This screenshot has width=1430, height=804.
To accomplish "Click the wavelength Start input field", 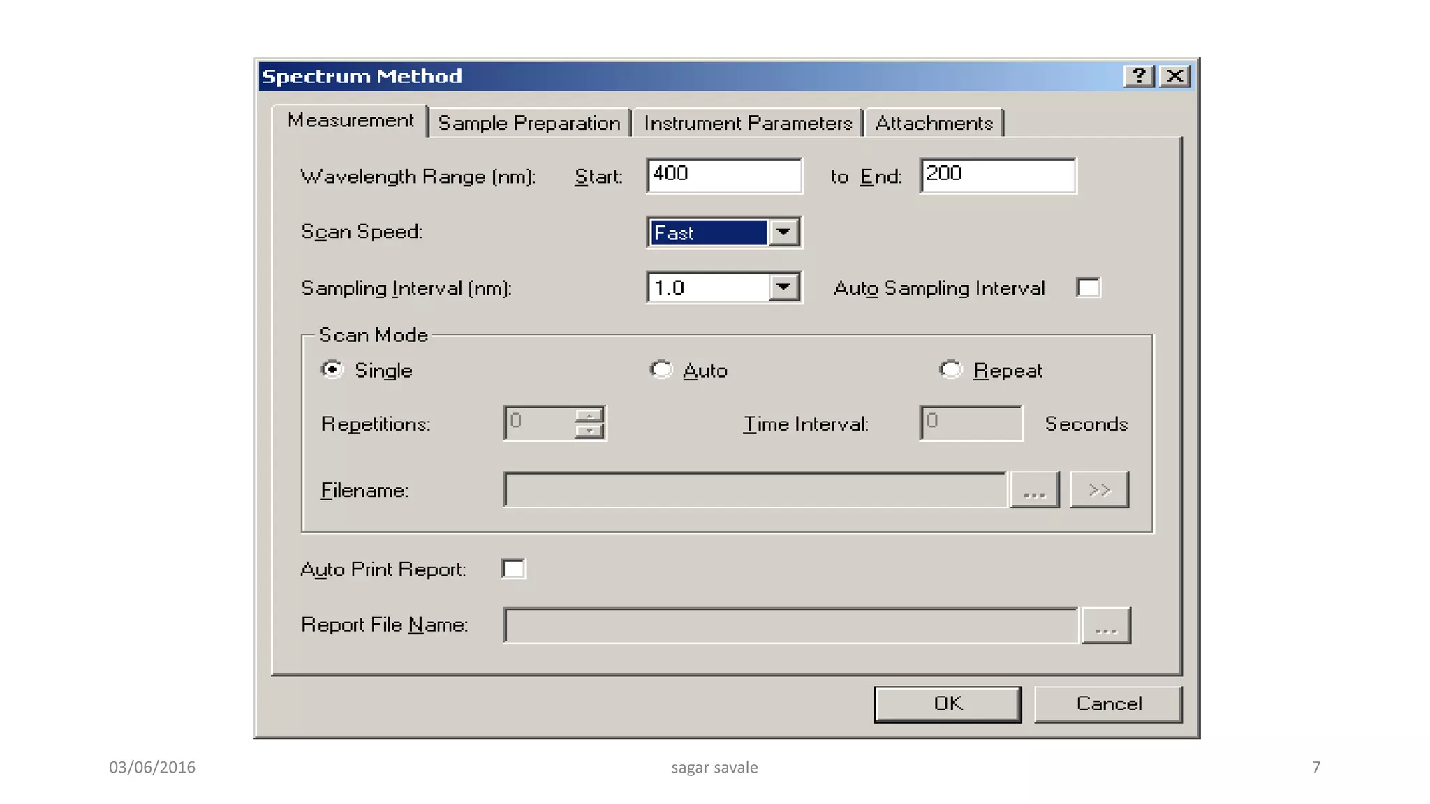I will point(724,174).
